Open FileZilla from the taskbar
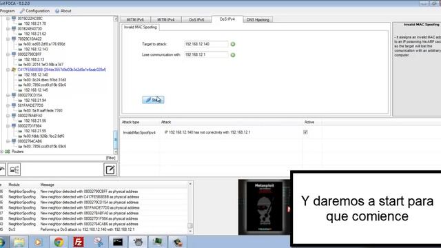441x248 pixels. [x=79, y=242]
